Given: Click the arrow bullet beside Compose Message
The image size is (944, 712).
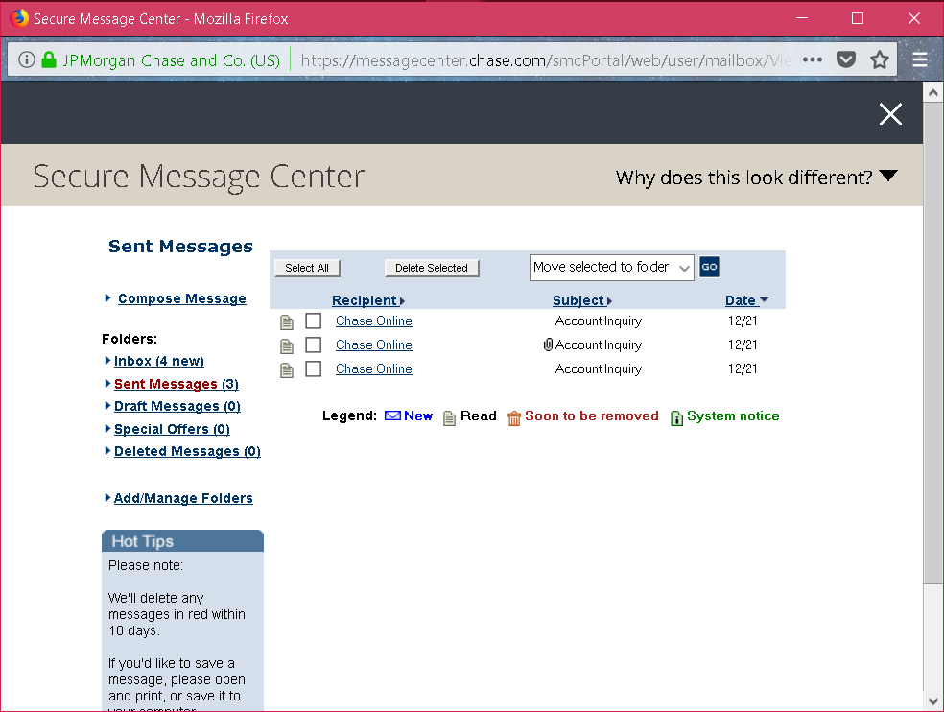Looking at the screenshot, I should (x=107, y=297).
